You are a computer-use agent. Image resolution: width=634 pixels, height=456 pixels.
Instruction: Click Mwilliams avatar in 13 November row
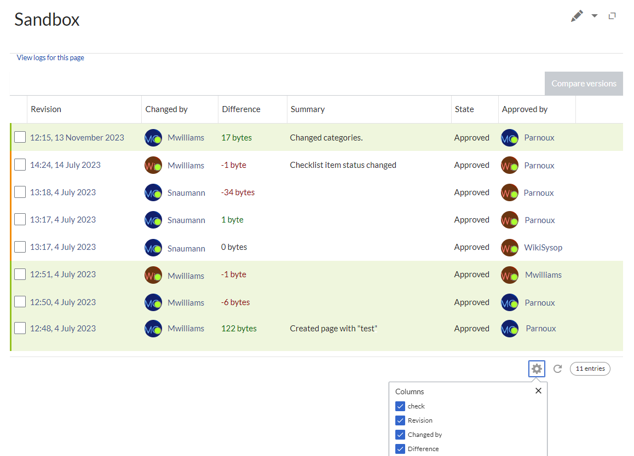(x=153, y=138)
